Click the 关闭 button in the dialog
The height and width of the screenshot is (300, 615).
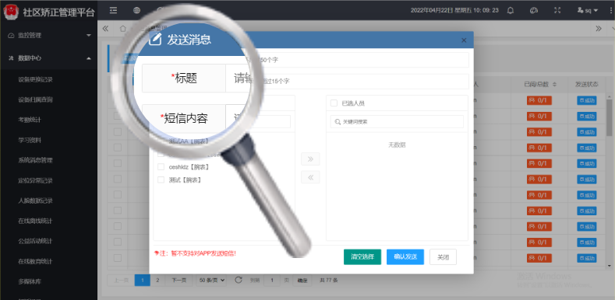coord(444,257)
